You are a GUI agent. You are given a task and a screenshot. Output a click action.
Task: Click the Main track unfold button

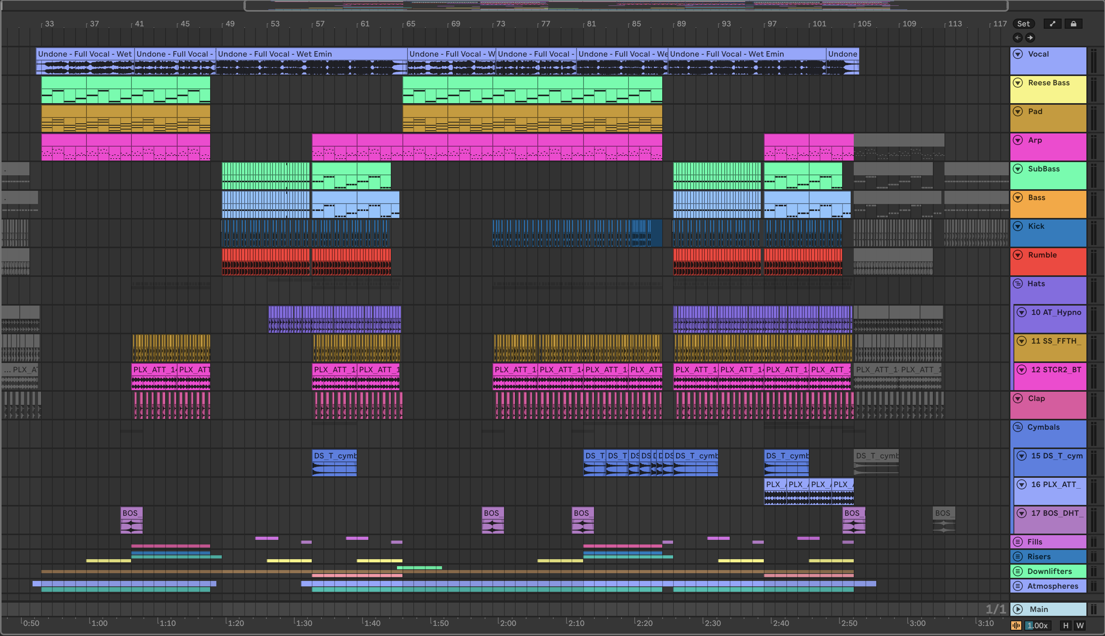click(1018, 609)
